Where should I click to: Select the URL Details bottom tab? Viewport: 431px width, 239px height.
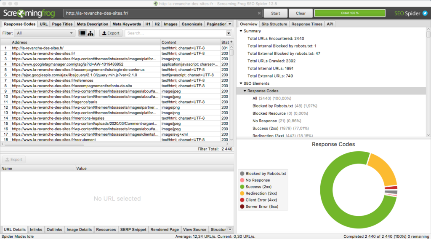[15, 229]
